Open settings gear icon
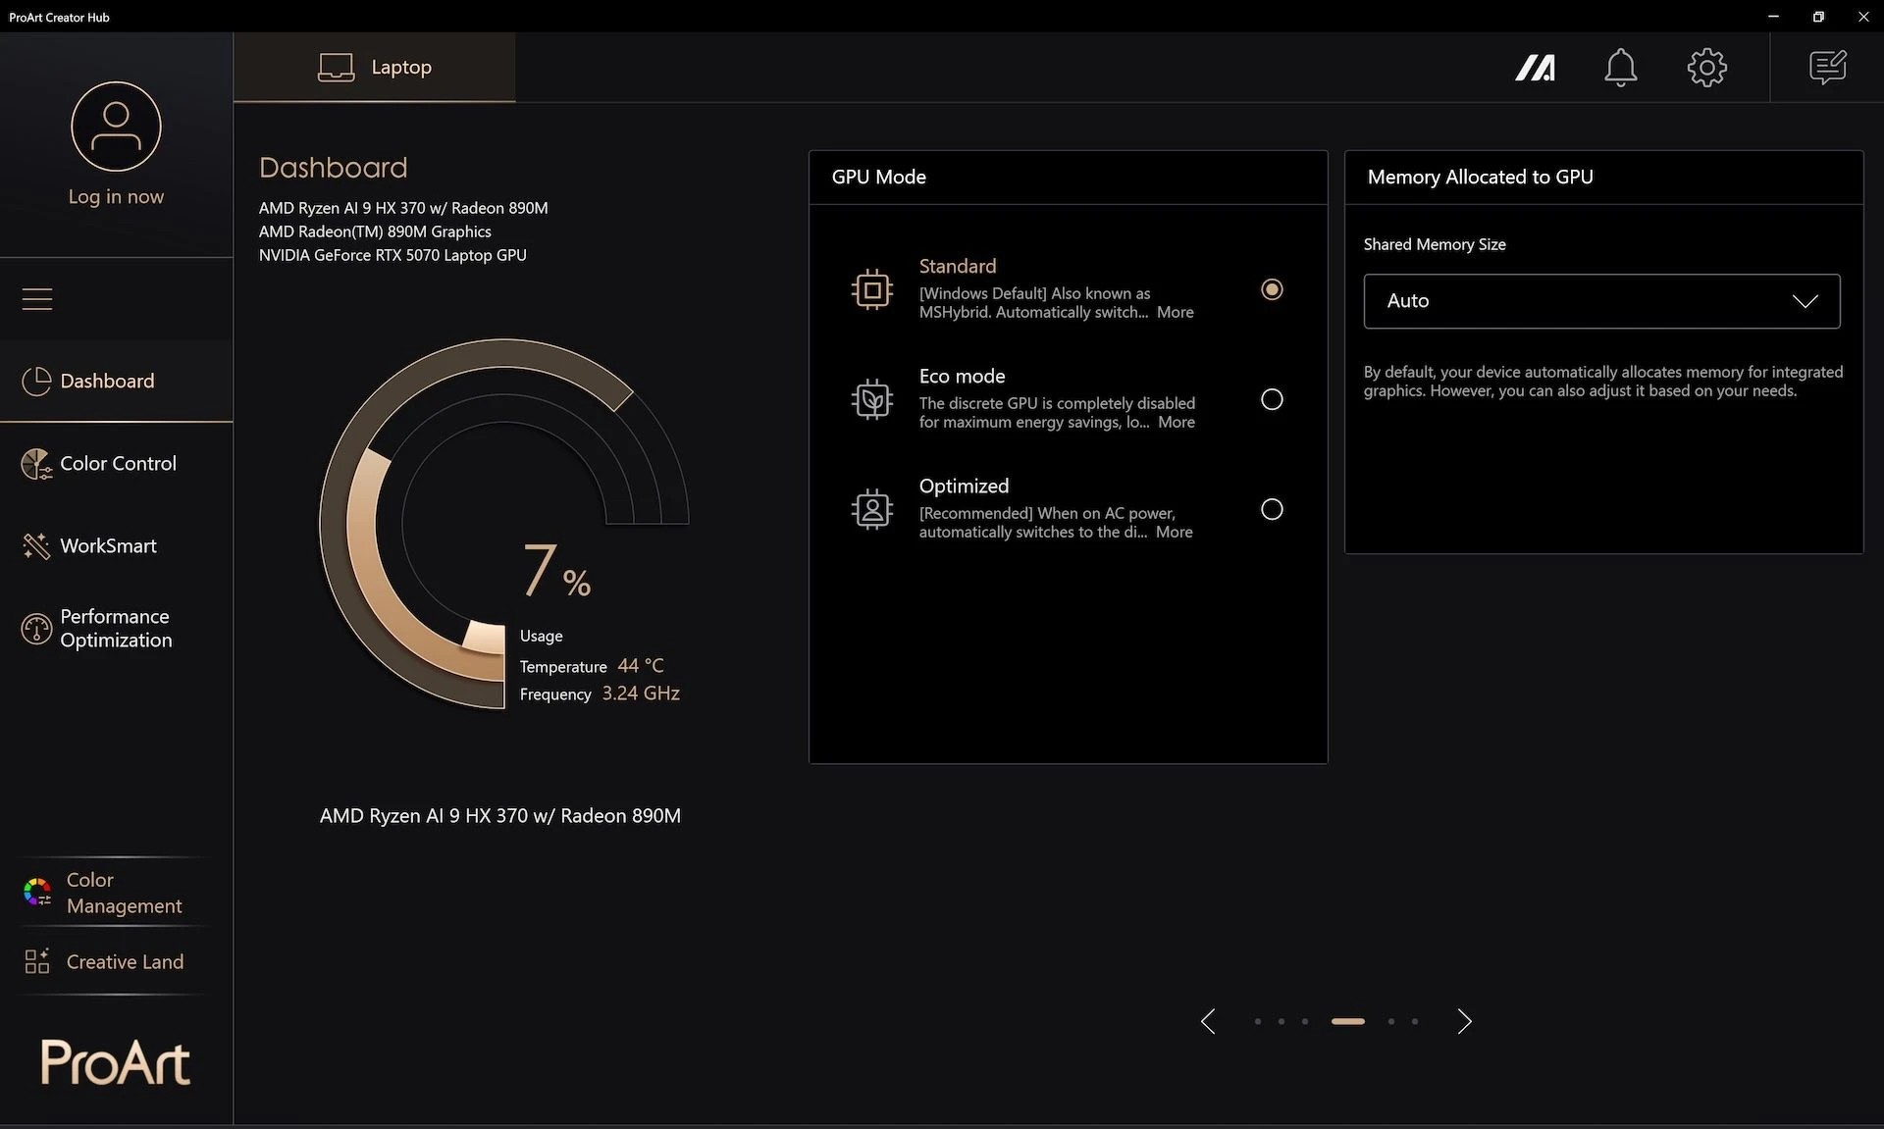This screenshot has height=1129, width=1884. tap(1706, 68)
